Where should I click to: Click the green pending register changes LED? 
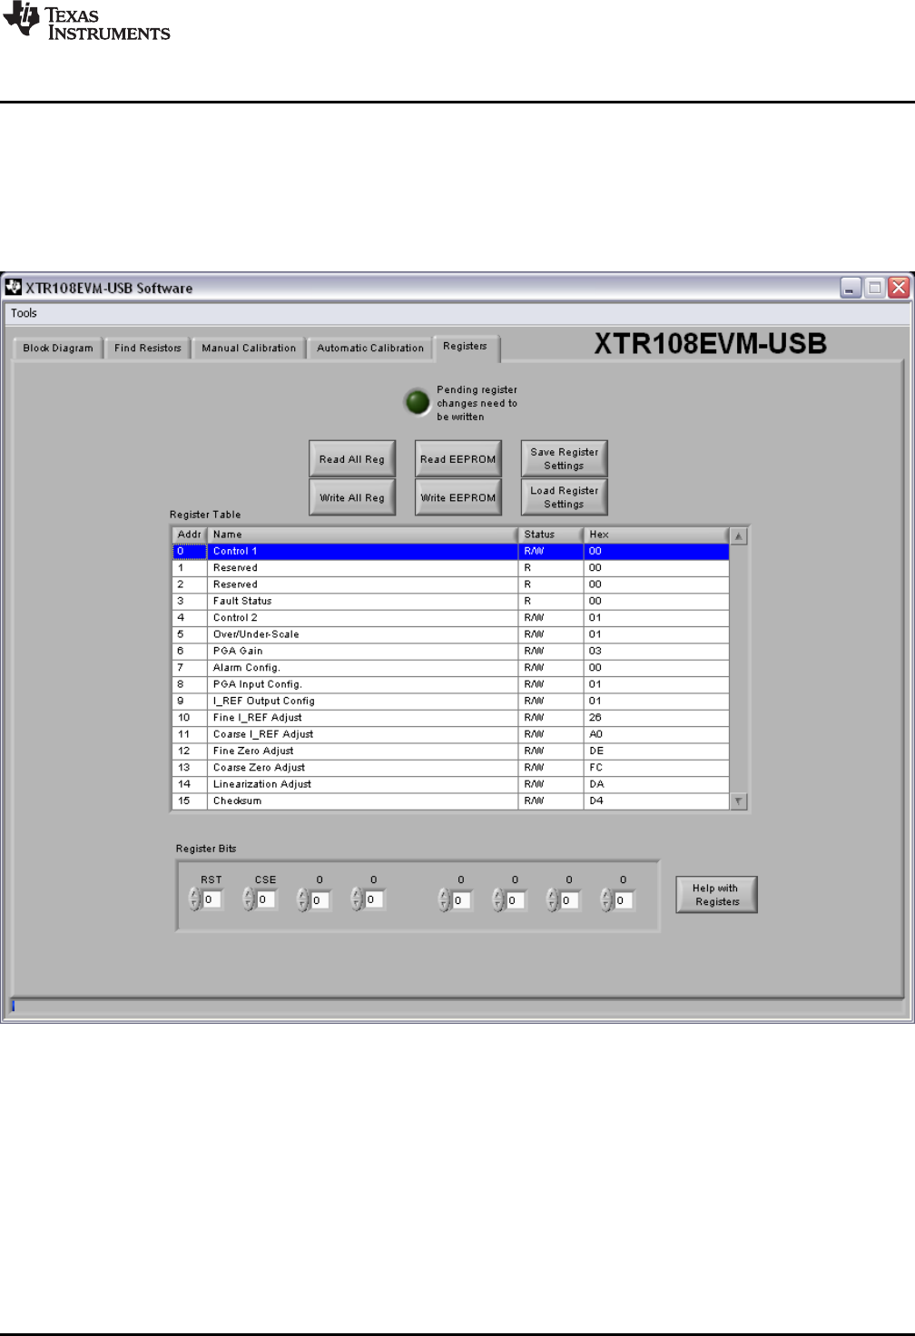coord(418,401)
